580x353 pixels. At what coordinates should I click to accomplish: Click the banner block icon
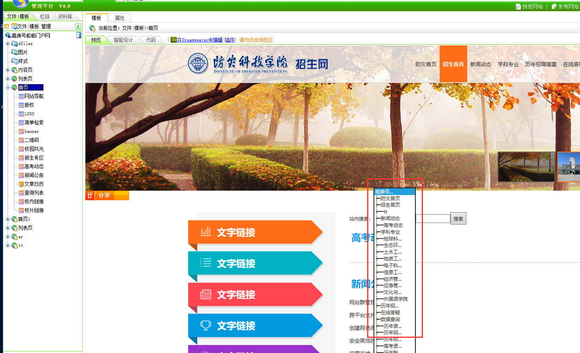21,131
